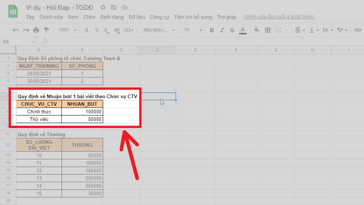
Task: Open the Borders tool in toolbar
Action: pos(268,30)
